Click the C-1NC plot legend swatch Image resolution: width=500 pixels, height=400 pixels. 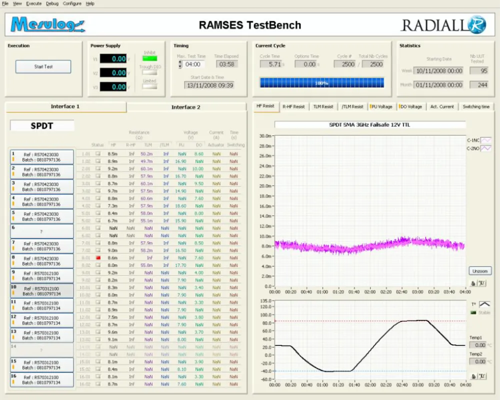486,140
